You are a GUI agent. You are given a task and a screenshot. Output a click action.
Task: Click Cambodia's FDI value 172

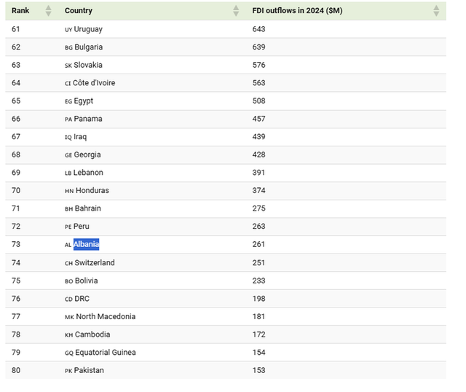(x=258, y=334)
